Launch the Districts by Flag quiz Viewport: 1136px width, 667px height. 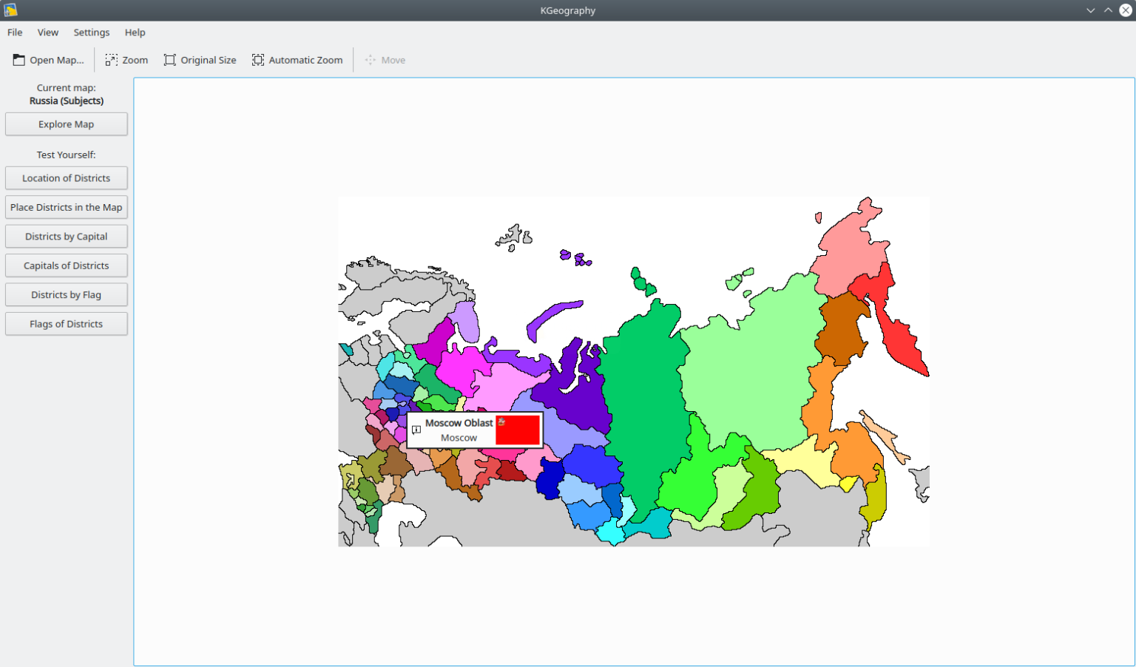[66, 294]
